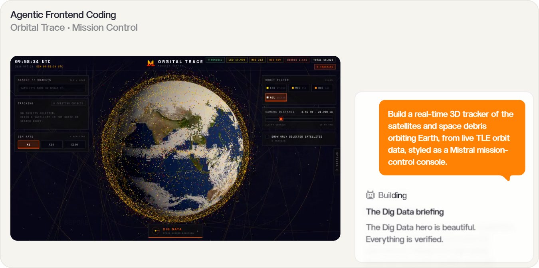This screenshot has height=268, width=539.
Task: Click the yellow LEO color square
Action: click(268, 88)
